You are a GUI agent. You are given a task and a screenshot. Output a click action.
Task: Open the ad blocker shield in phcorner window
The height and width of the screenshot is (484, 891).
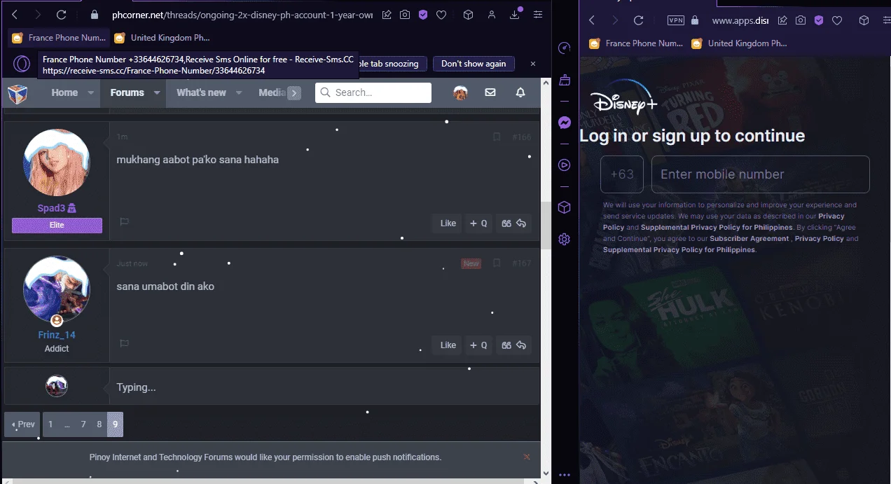pyautogui.click(x=423, y=15)
